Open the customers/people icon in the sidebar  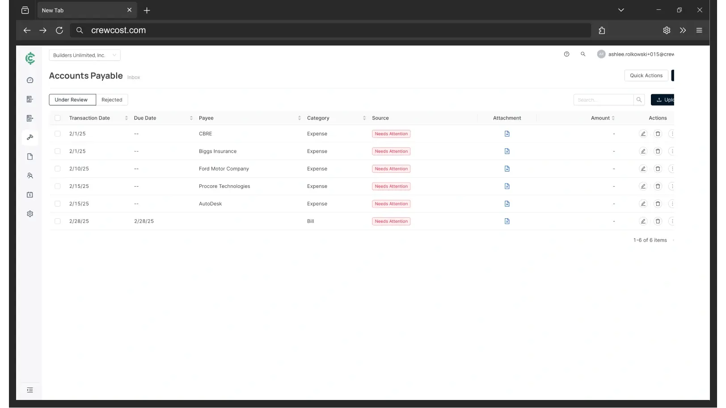tap(30, 175)
